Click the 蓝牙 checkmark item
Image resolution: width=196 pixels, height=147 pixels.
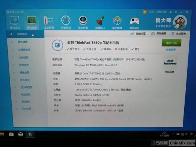point(135,49)
